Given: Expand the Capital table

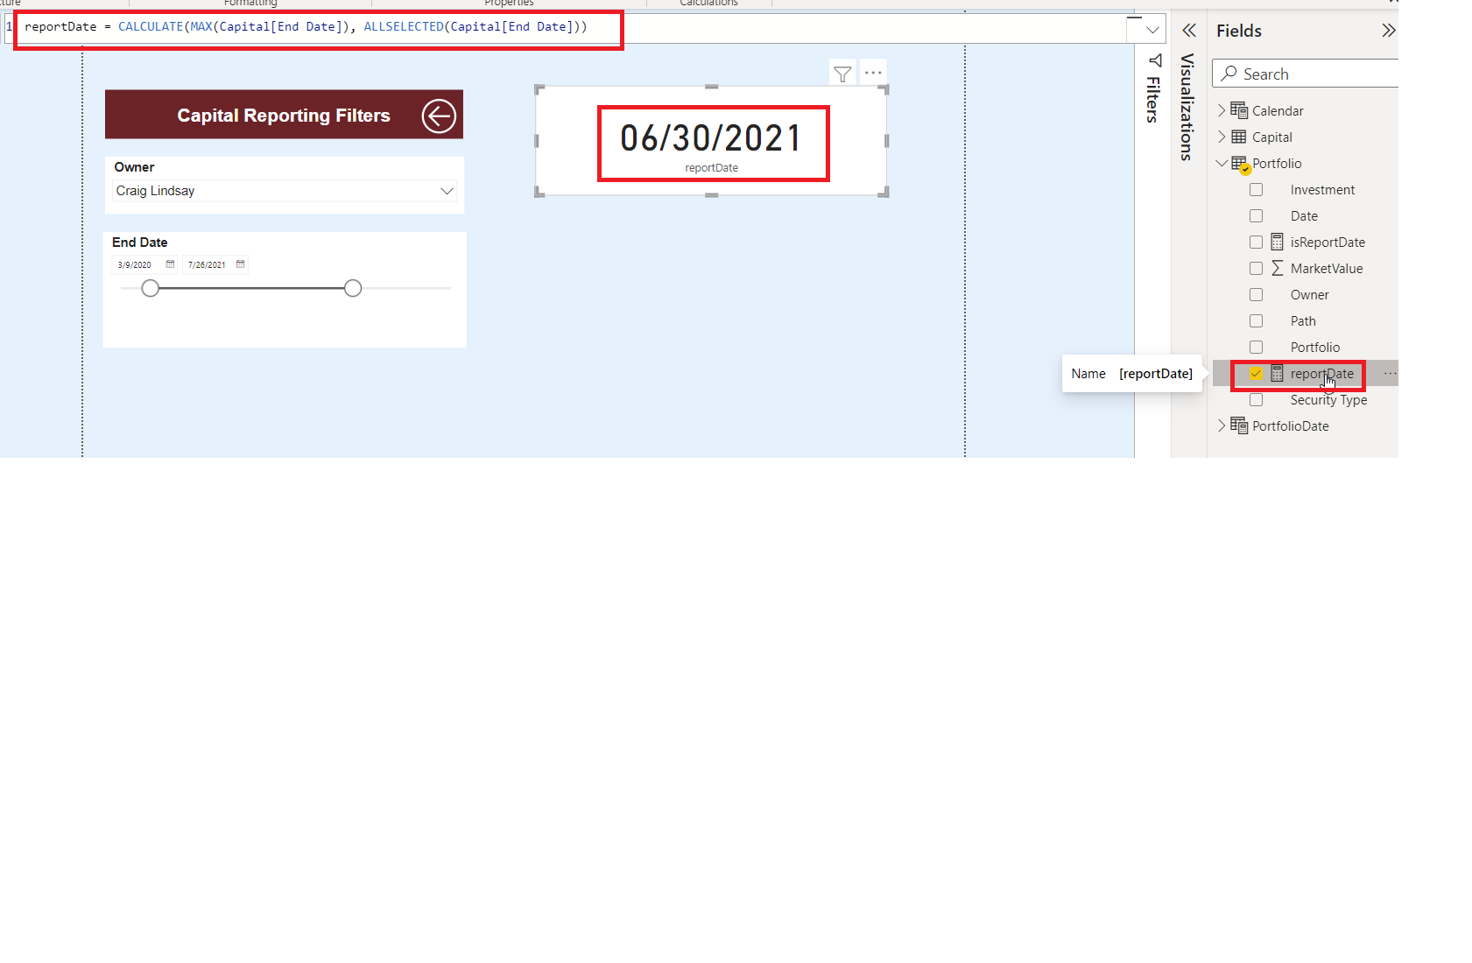Looking at the screenshot, I should tap(1222, 137).
